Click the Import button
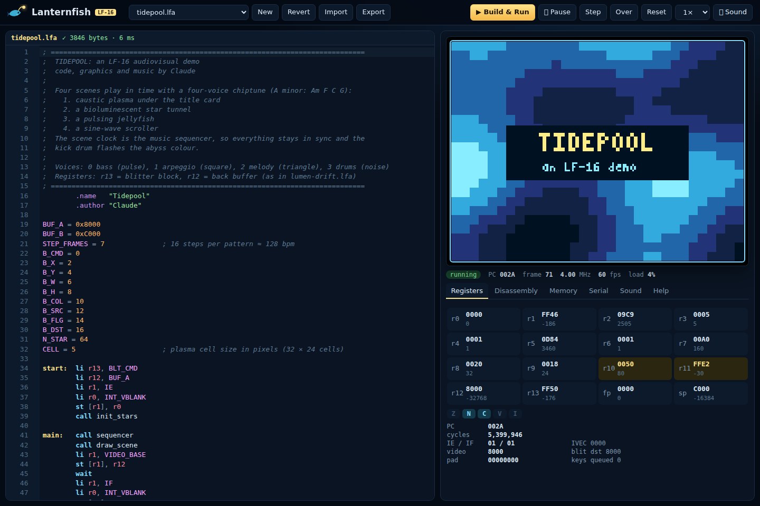760x506 pixels. click(336, 12)
